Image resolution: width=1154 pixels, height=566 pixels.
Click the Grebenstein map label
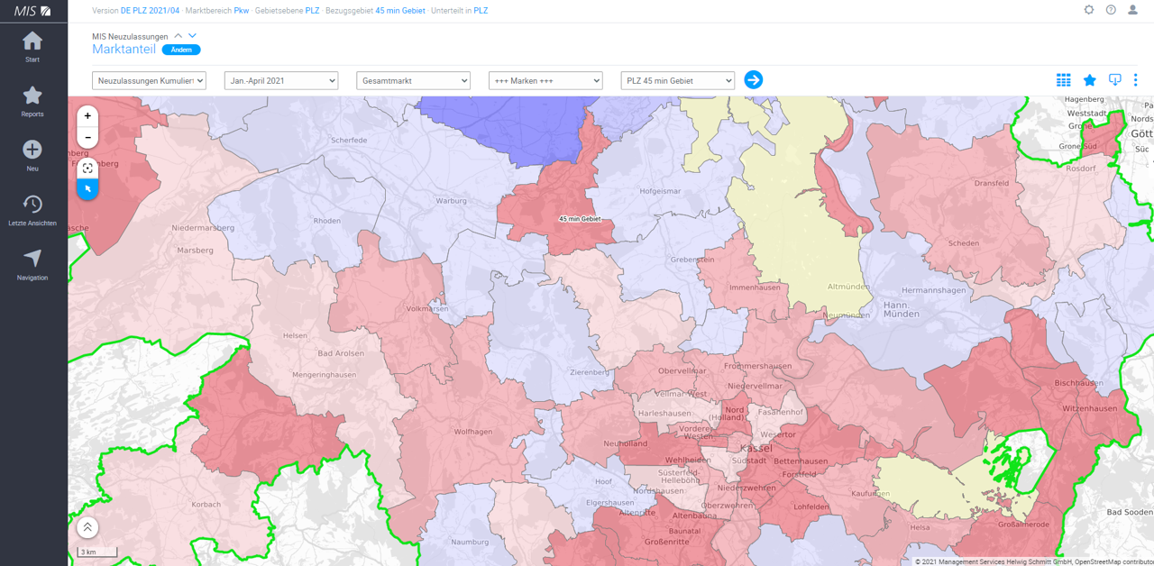692,260
